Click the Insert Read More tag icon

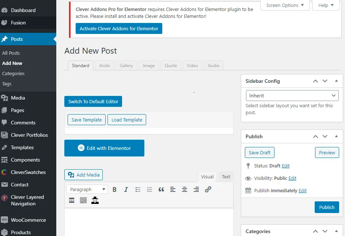(72, 200)
